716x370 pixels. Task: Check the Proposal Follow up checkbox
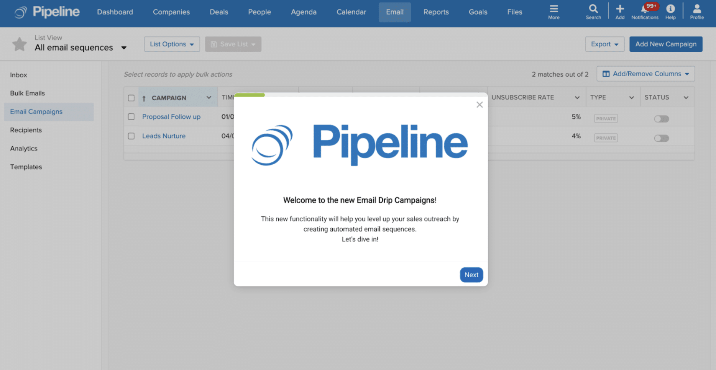pos(131,117)
